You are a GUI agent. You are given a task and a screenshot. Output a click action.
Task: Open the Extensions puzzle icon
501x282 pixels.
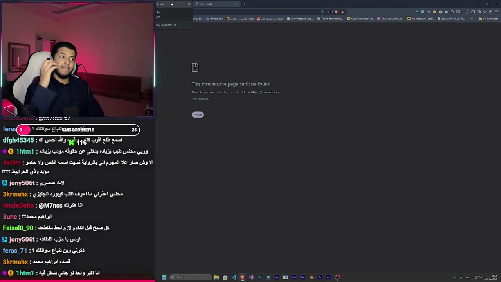point(452,12)
